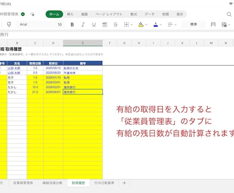Select the highlighted column E header
This screenshot has height=193, width=234.
pos(83,43)
